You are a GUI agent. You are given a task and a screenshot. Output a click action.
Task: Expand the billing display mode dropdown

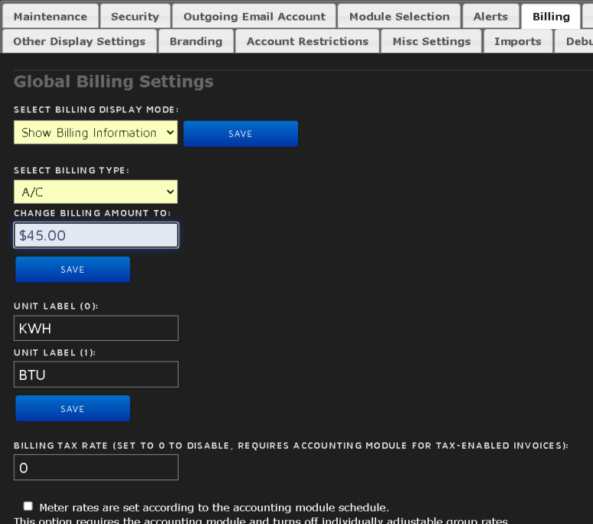tap(96, 133)
